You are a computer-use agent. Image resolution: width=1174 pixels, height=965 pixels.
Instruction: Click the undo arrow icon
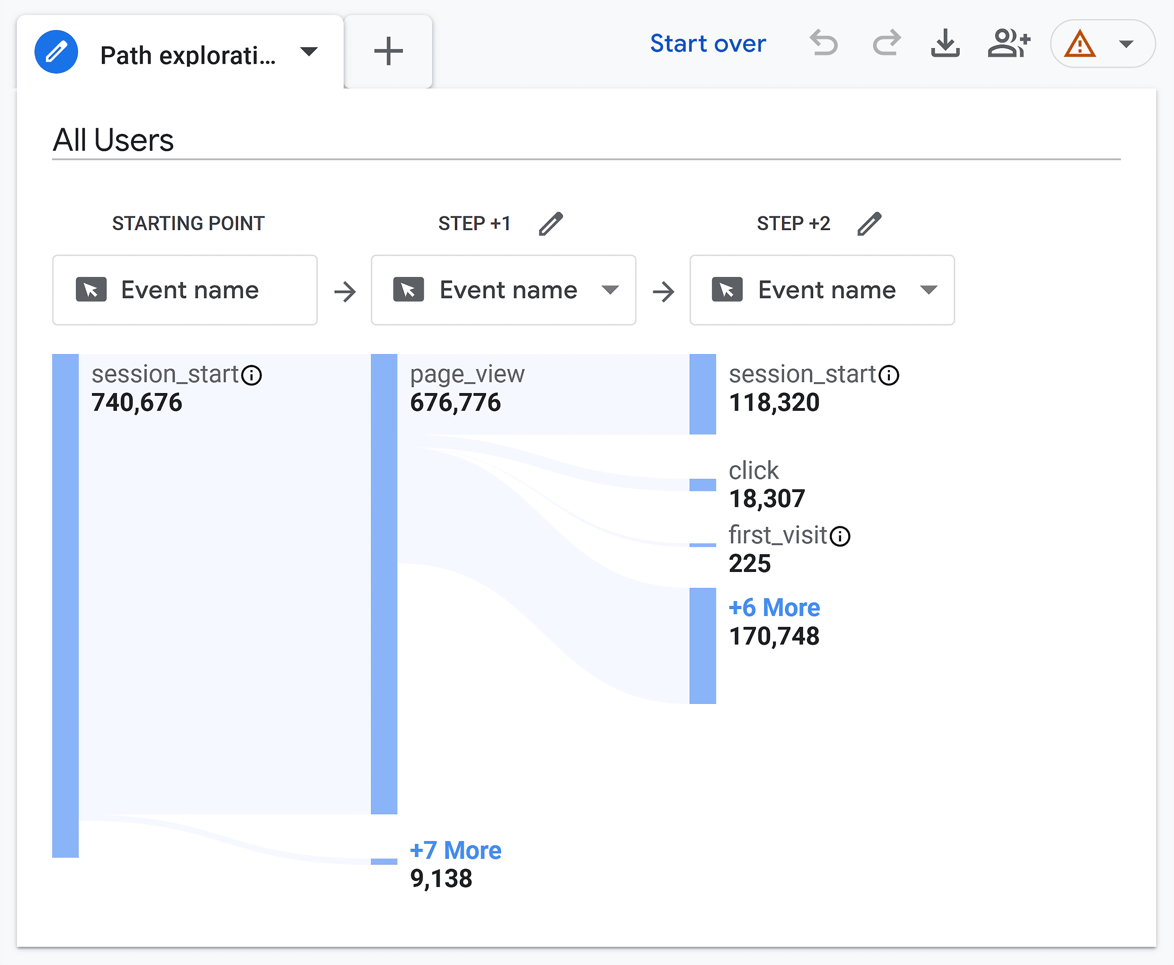tap(823, 43)
